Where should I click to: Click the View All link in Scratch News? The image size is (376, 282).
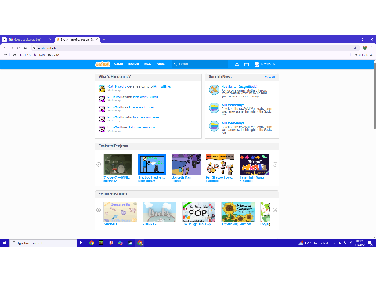pyautogui.click(x=269, y=77)
